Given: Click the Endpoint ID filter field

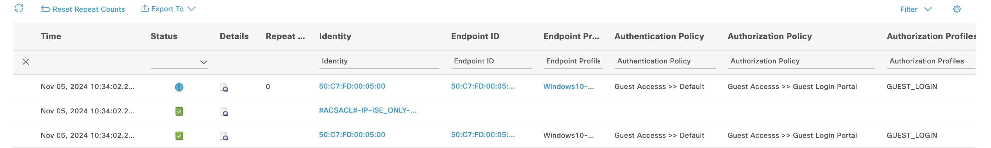Looking at the screenshot, I should pyautogui.click(x=491, y=61).
